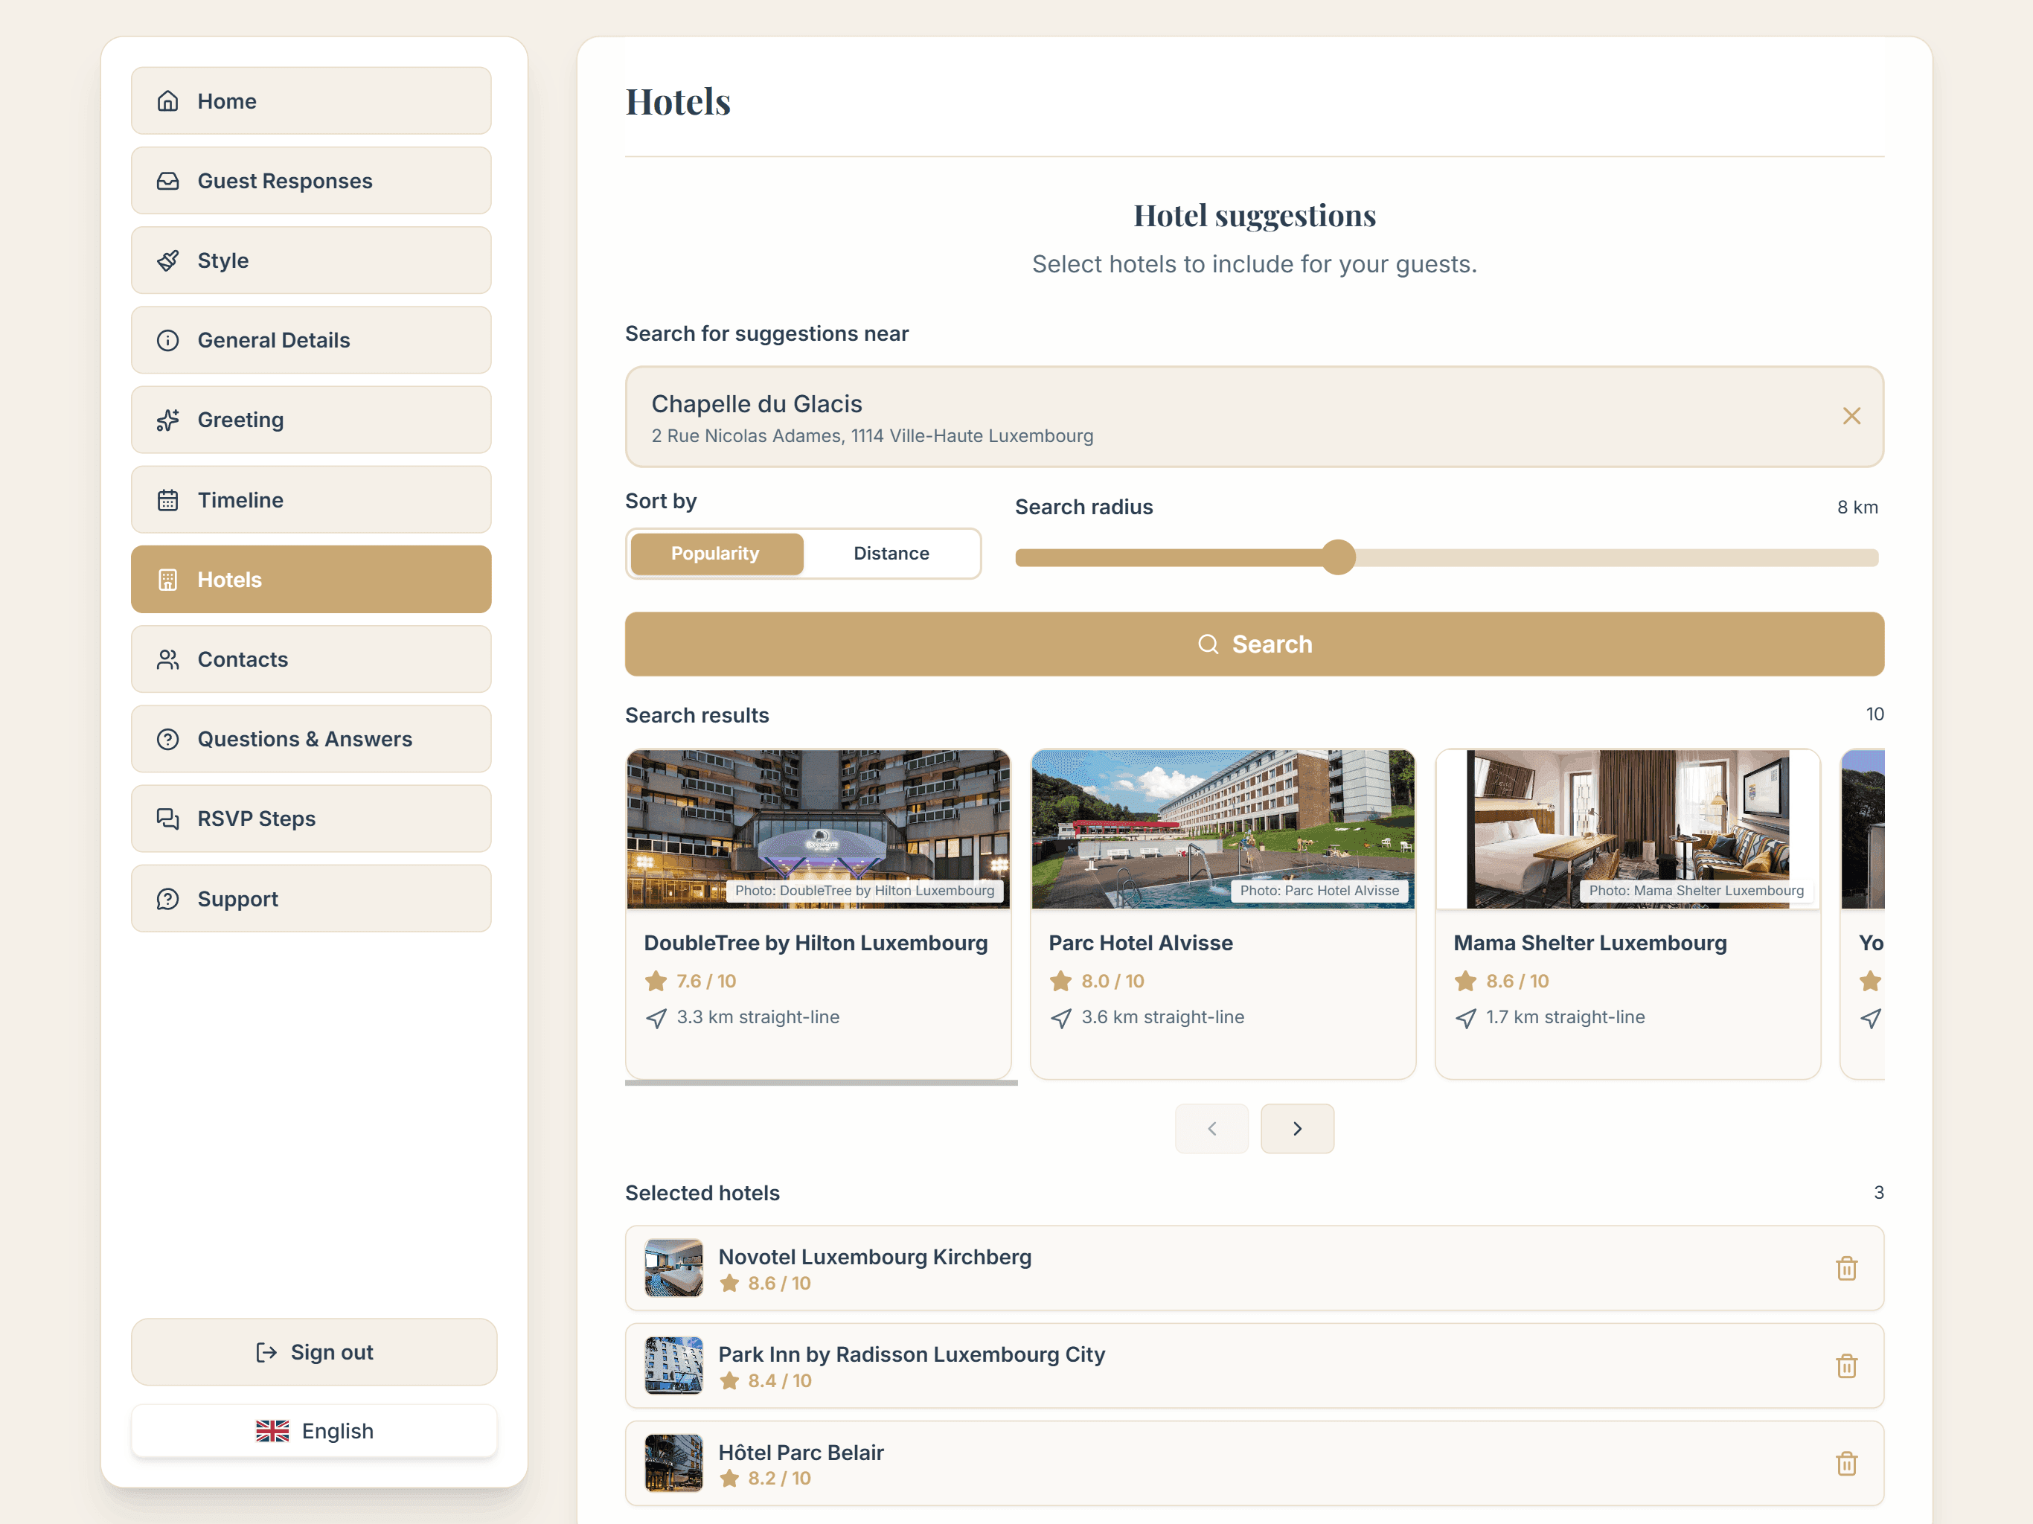The width and height of the screenshot is (2033, 1524).
Task: Click the Chapelle du Glacis location field
Action: pyautogui.click(x=1255, y=417)
